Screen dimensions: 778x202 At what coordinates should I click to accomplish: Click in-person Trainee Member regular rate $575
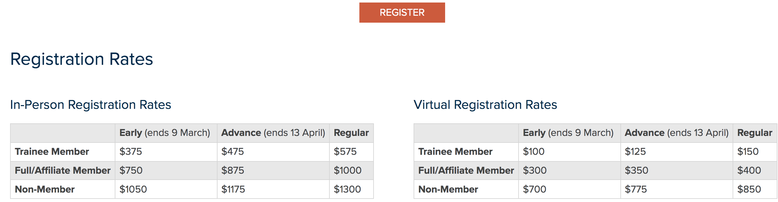point(345,152)
